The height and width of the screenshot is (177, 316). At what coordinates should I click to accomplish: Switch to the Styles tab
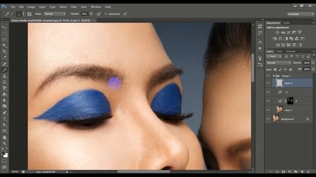(286, 23)
